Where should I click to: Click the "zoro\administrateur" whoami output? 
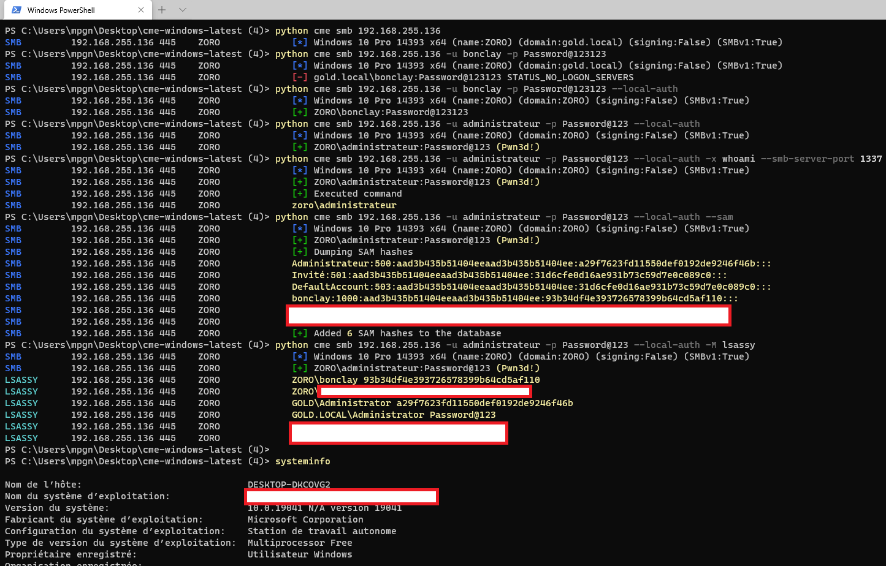click(345, 205)
